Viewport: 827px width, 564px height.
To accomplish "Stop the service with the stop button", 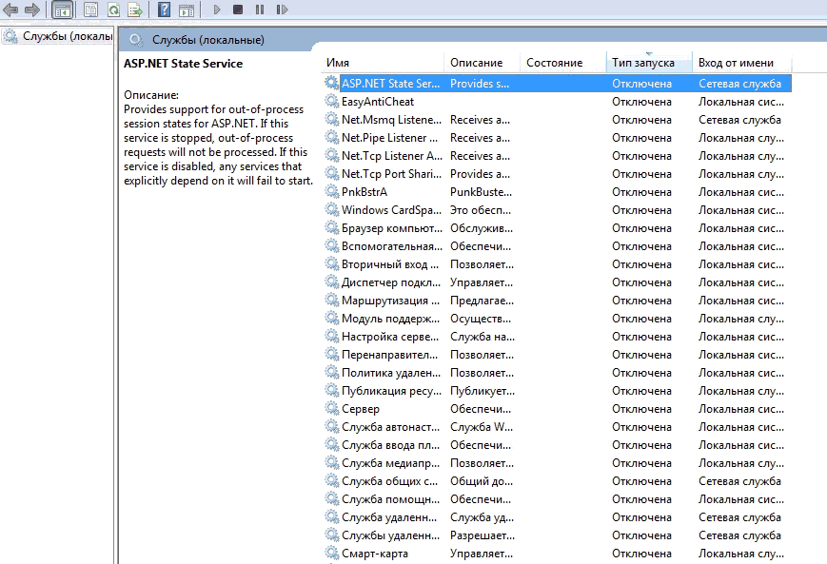I will [238, 10].
